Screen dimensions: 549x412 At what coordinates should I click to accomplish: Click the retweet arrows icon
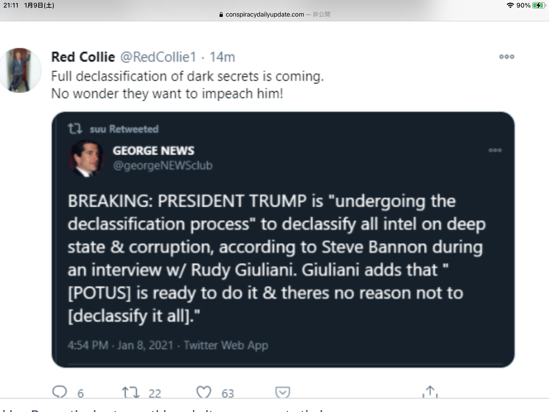(130, 392)
